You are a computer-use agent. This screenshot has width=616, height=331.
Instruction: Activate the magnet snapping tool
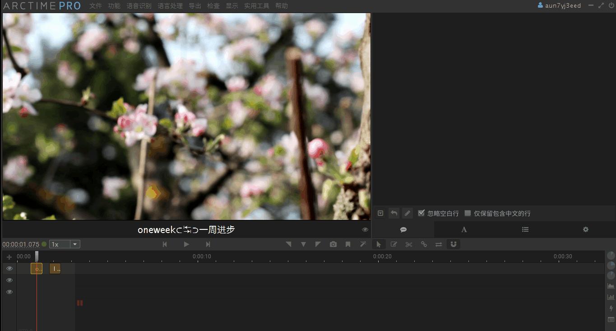point(454,244)
